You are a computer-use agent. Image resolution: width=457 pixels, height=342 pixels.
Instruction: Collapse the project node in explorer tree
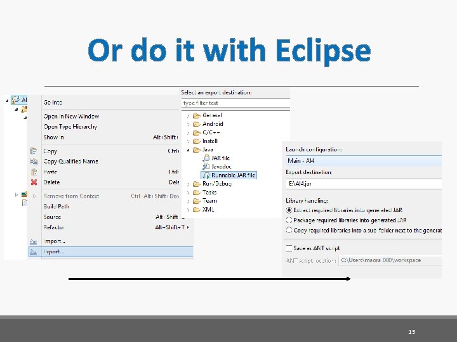coord(7,101)
